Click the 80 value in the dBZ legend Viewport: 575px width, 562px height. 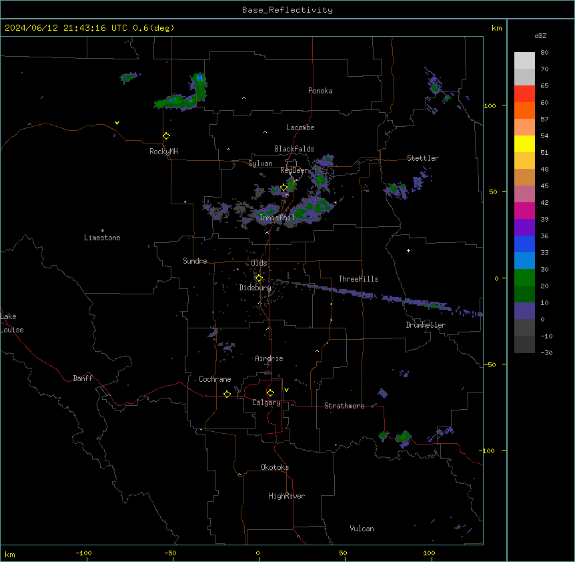pos(544,53)
